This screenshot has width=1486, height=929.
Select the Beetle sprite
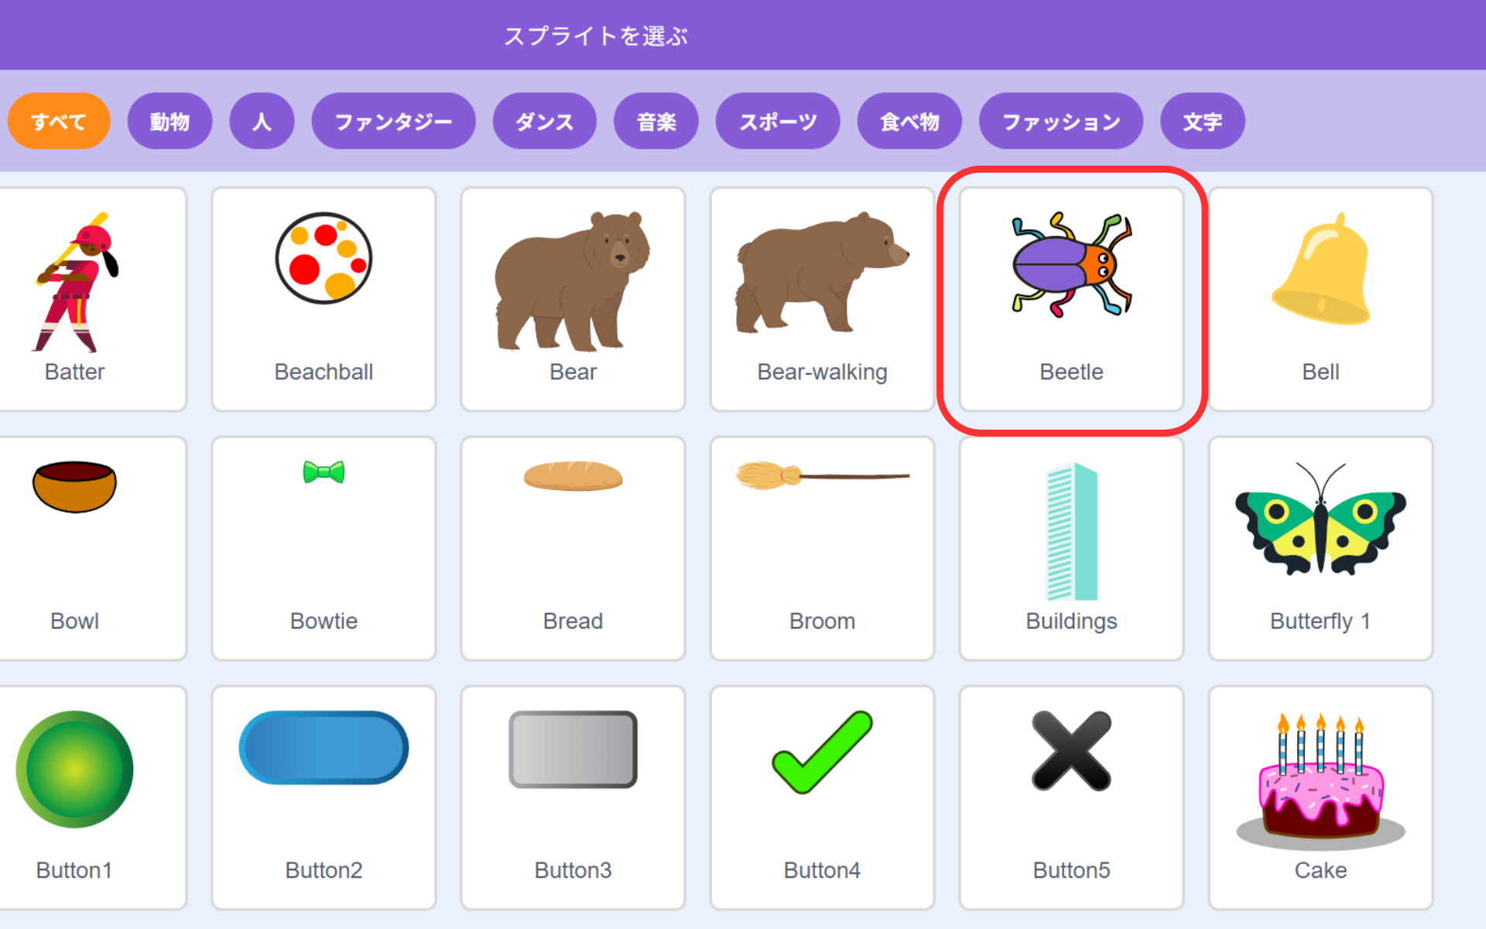pos(1071,300)
